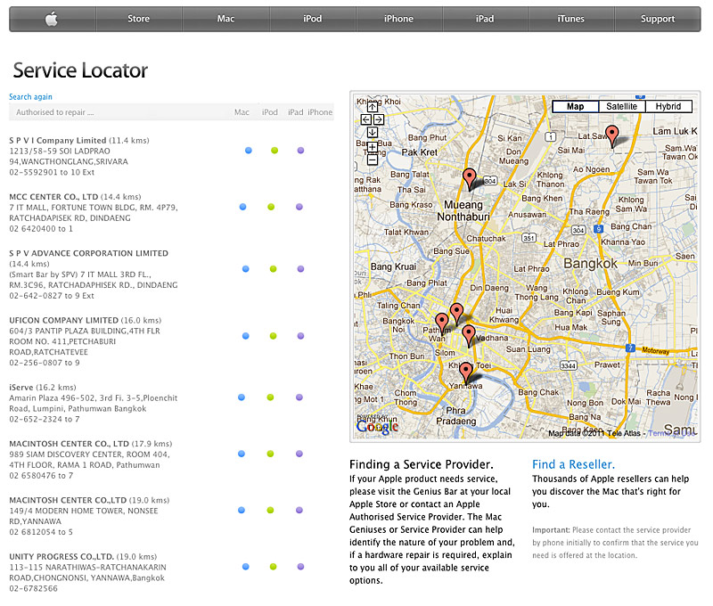Zoom in the map with plus button

(373, 147)
